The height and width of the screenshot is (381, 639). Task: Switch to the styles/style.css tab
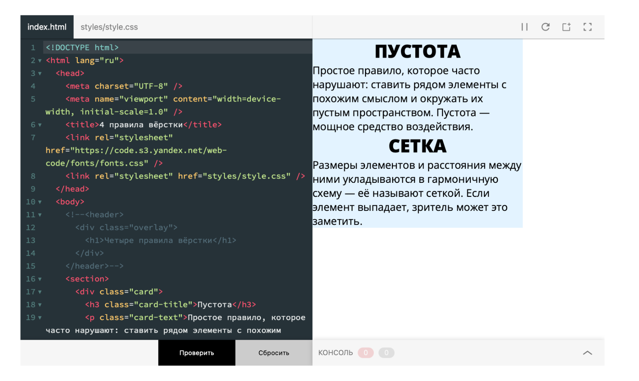109,27
